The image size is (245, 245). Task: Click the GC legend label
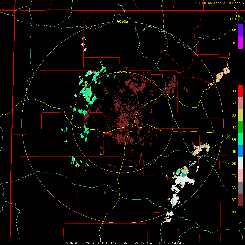[234, 188]
